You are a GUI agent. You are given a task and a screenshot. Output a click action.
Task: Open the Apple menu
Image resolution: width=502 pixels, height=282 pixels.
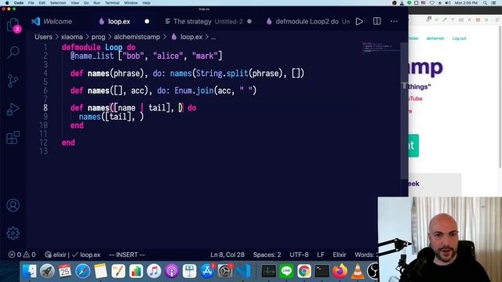pos(7,3)
